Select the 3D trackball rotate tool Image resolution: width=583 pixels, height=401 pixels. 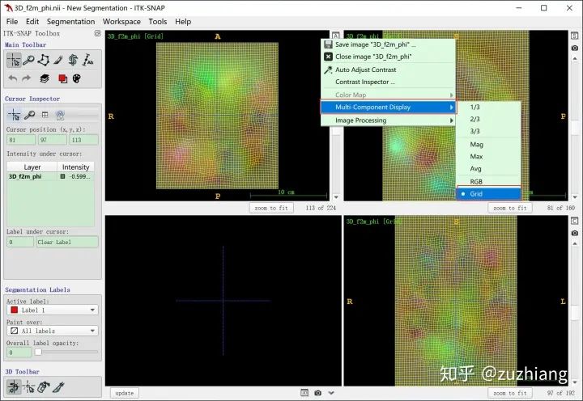14,387
